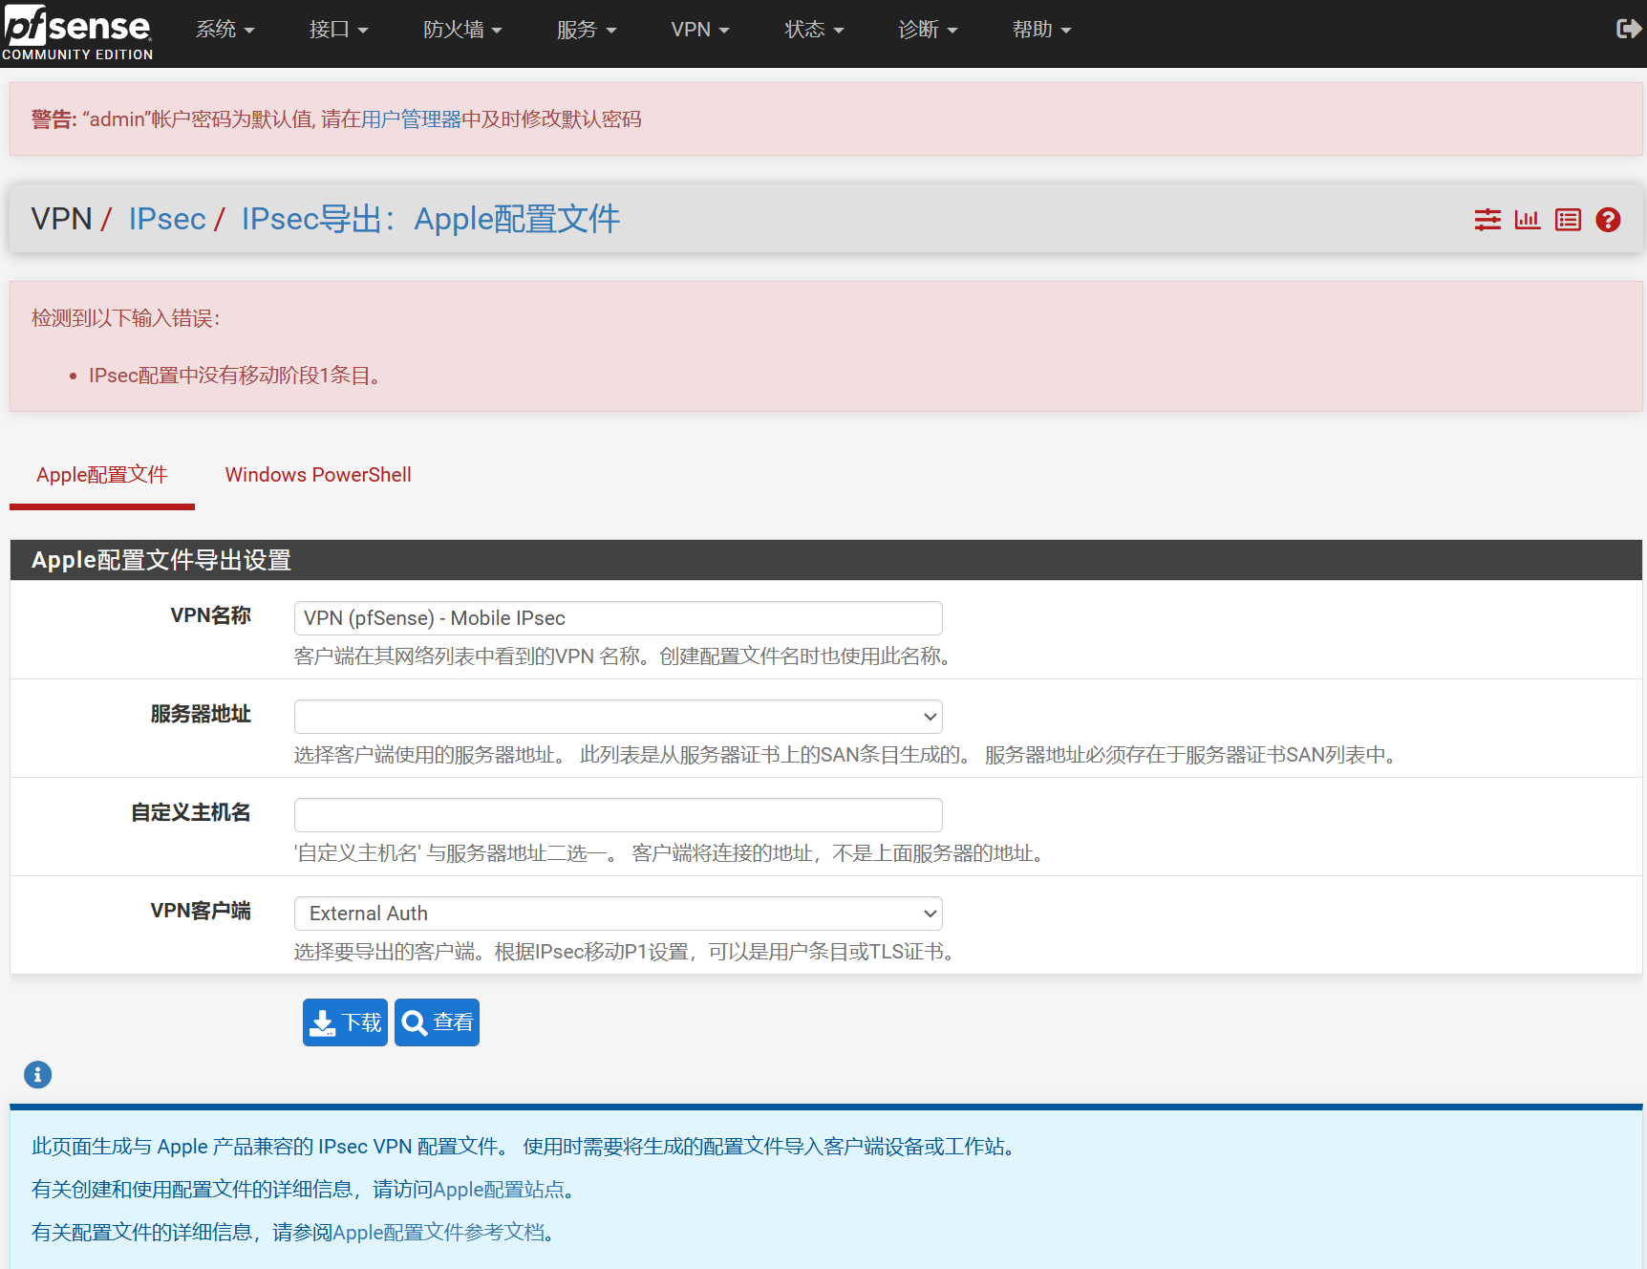Open the red help question icon
Screen dimensions: 1647x1269
(x=1608, y=220)
